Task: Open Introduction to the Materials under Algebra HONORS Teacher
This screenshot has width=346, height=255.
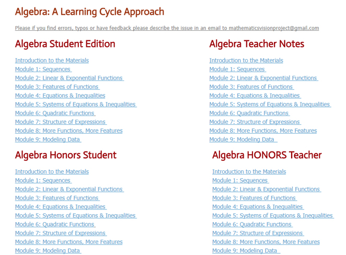Action: tap(249, 172)
